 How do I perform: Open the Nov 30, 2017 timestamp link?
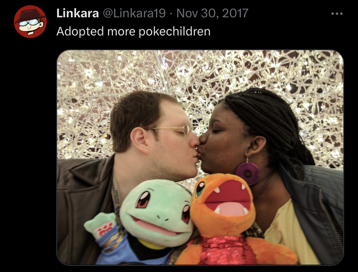pyautogui.click(x=212, y=13)
